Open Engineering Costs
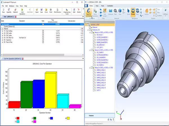This screenshot has height=126, width=169. coord(67,11)
